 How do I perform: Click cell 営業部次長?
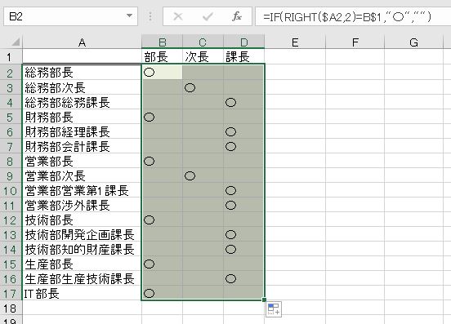(82, 175)
